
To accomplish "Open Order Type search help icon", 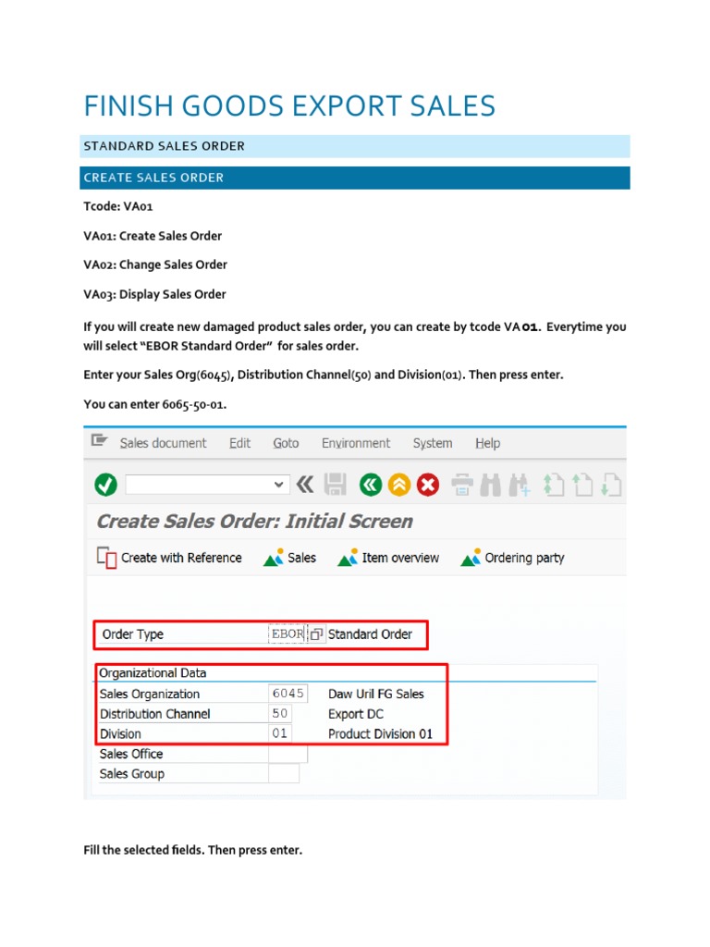I will tap(316, 634).
